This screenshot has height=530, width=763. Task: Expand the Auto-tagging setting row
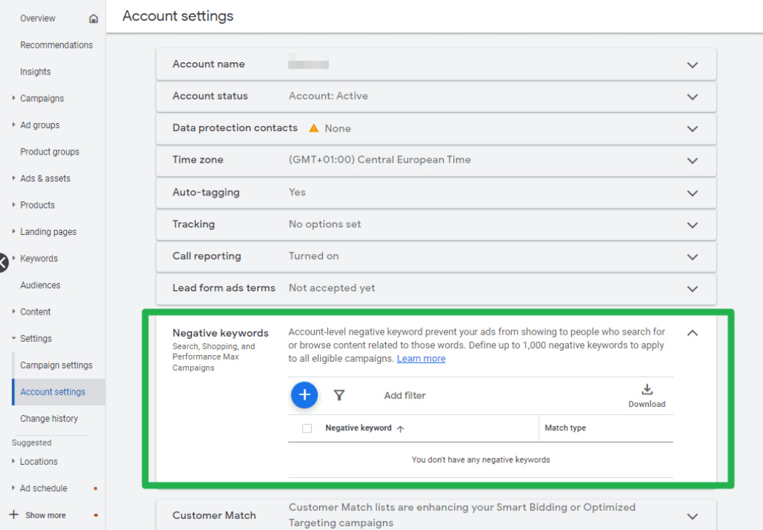pyautogui.click(x=692, y=193)
